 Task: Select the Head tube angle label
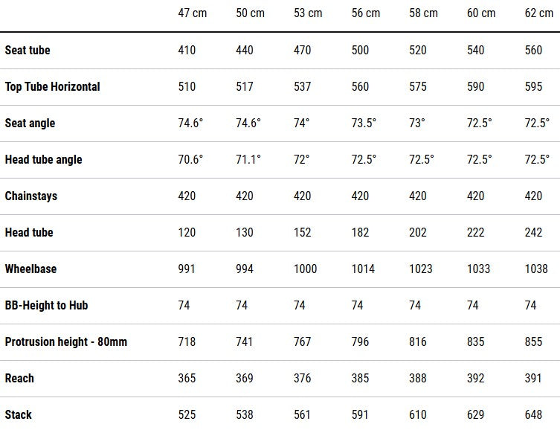click(43, 159)
